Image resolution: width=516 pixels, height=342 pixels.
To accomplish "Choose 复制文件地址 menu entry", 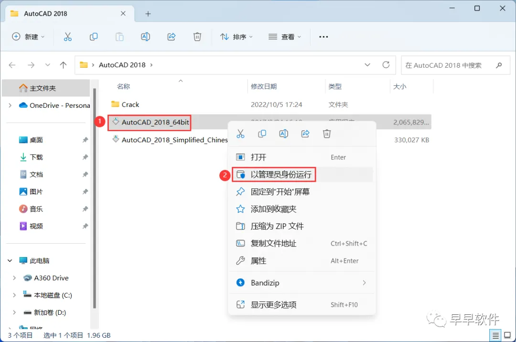I will [302, 243].
